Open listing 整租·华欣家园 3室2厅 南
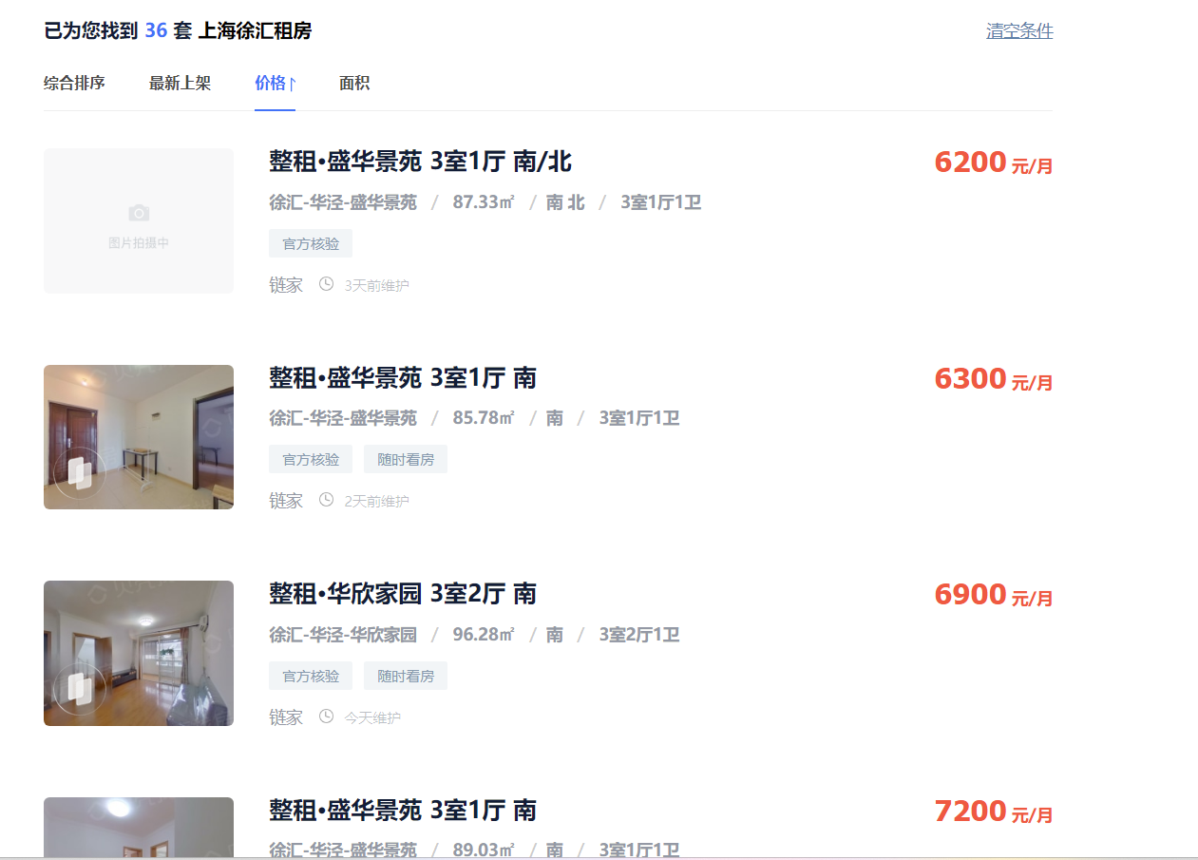Image resolution: width=1198 pixels, height=860 pixels. click(403, 594)
